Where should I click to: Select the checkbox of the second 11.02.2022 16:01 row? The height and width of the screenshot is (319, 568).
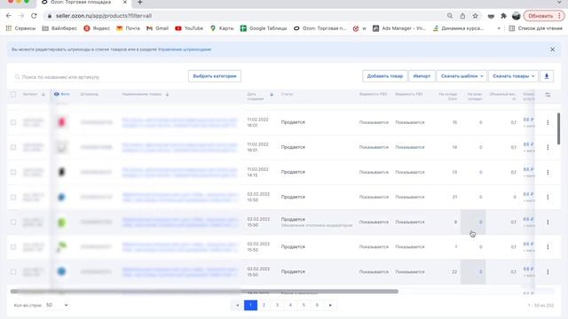tap(13, 147)
